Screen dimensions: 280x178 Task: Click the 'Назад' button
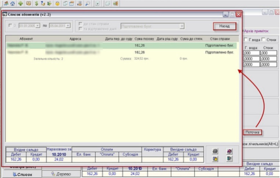click(x=224, y=26)
